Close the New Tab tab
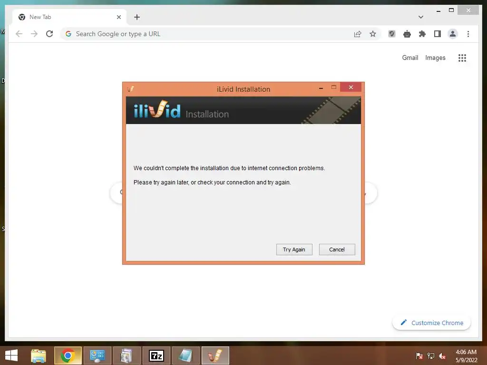 (118, 17)
